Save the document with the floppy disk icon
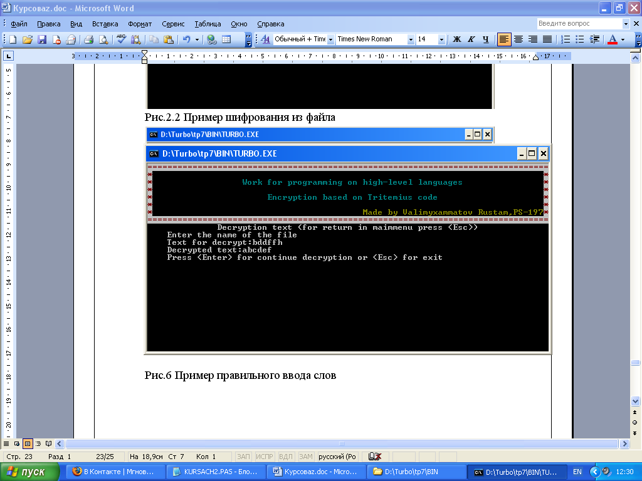The width and height of the screenshot is (642, 481). (42, 39)
